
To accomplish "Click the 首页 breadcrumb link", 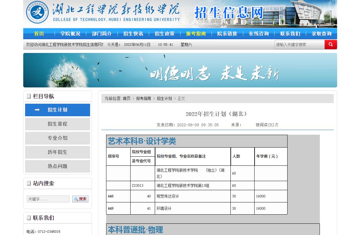I will point(127,99).
